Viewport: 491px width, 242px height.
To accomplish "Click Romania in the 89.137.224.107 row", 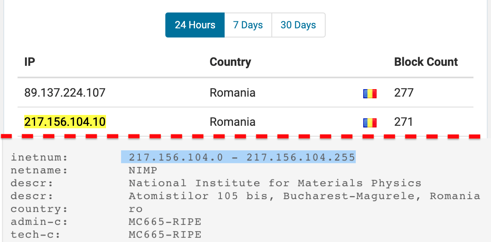I will pyautogui.click(x=233, y=92).
